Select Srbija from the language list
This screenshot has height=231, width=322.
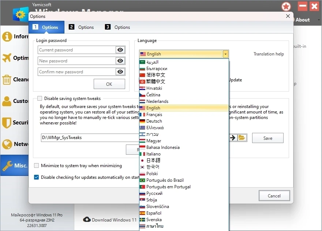point(184,200)
